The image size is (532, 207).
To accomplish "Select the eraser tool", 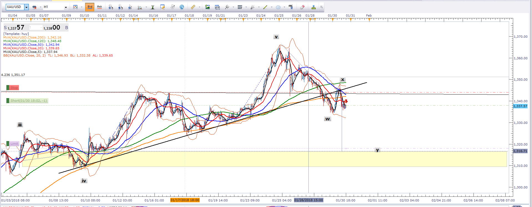I will tap(302, 7).
